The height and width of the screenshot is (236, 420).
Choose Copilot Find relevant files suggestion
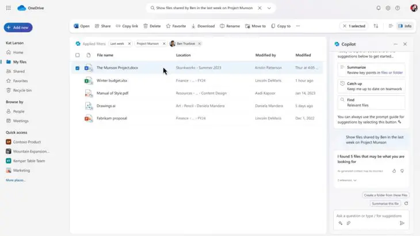click(x=371, y=102)
